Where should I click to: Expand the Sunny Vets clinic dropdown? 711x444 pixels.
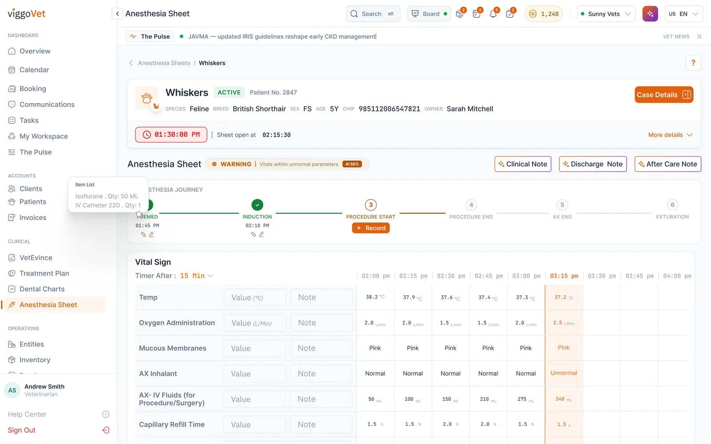pos(606,14)
